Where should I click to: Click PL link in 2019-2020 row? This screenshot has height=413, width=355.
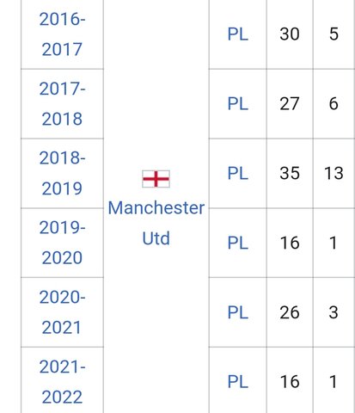(238, 243)
